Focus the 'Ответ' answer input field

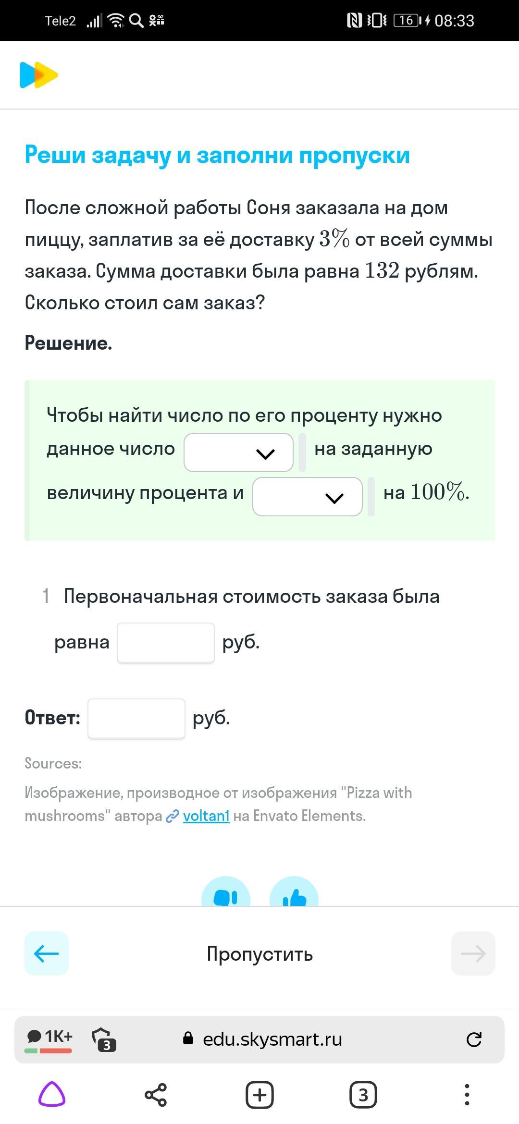136,719
